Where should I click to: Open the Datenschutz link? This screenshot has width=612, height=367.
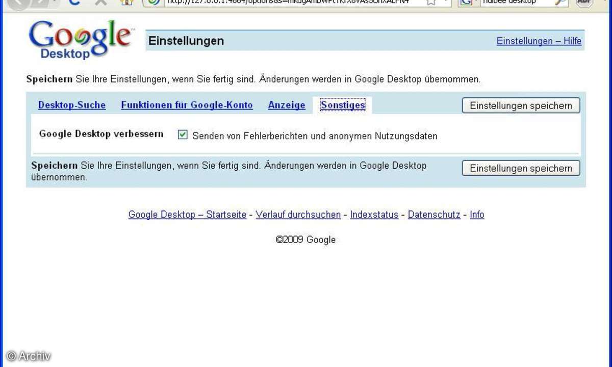[x=434, y=215]
